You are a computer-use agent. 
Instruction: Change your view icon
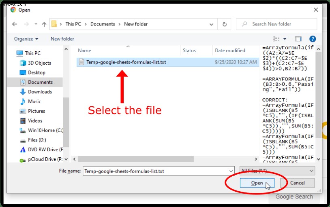click(x=276, y=39)
